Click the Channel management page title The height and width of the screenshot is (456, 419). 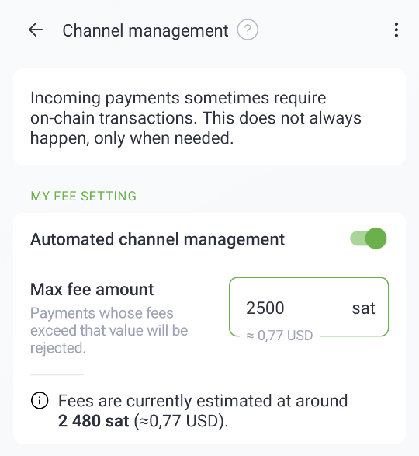145,30
